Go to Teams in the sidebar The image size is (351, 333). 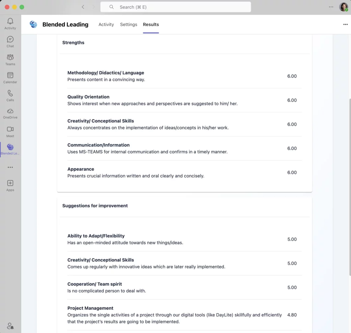10,58
